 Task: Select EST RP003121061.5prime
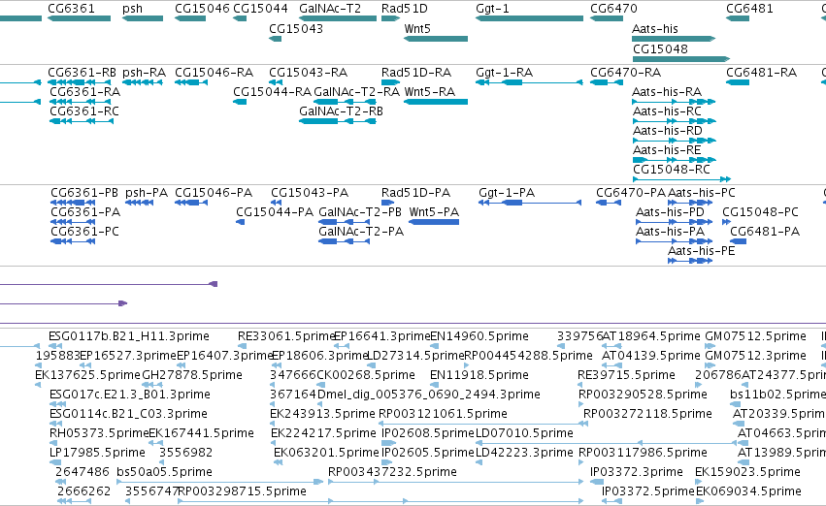[443, 414]
